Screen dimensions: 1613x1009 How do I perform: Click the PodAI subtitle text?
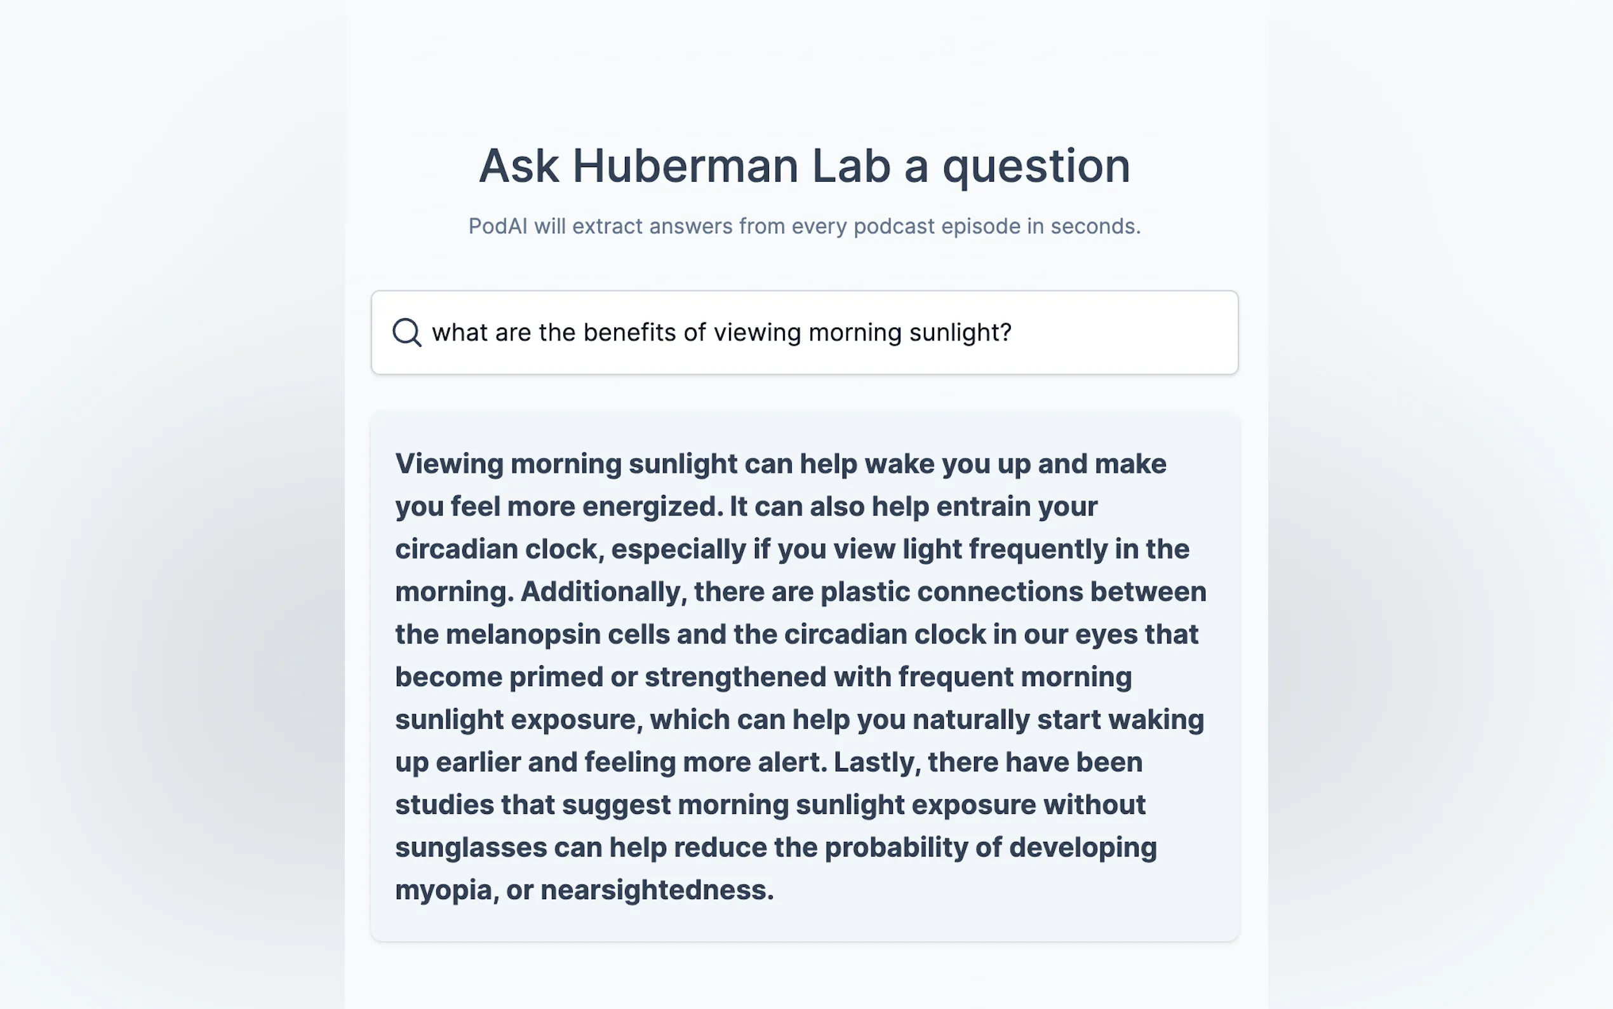[804, 226]
